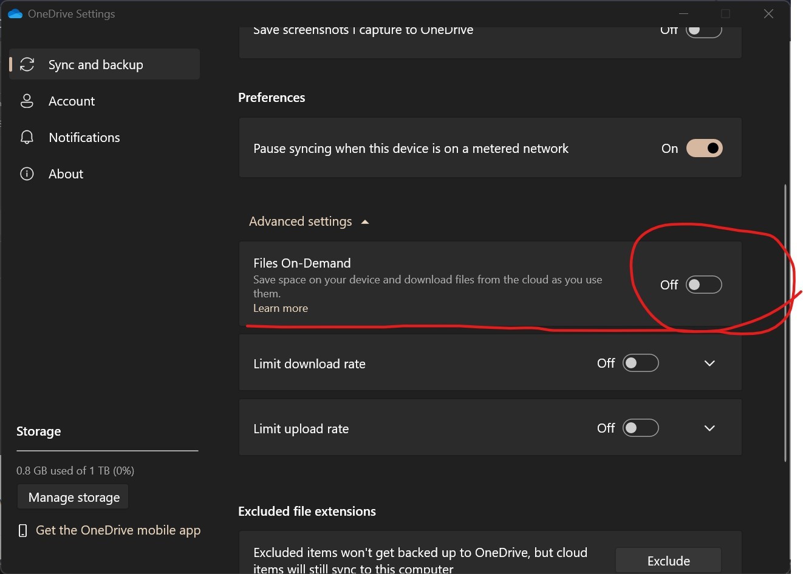Click the Exclude button for file extensions
The width and height of the screenshot is (803, 574).
click(668, 561)
